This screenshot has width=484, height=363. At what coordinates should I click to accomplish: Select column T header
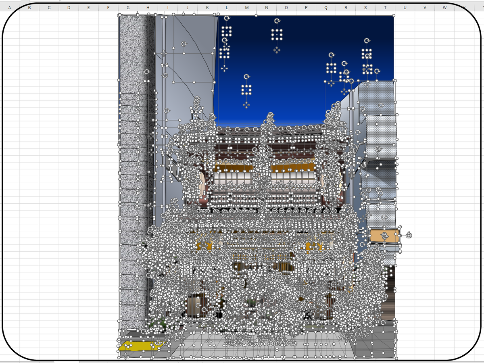(385, 7)
